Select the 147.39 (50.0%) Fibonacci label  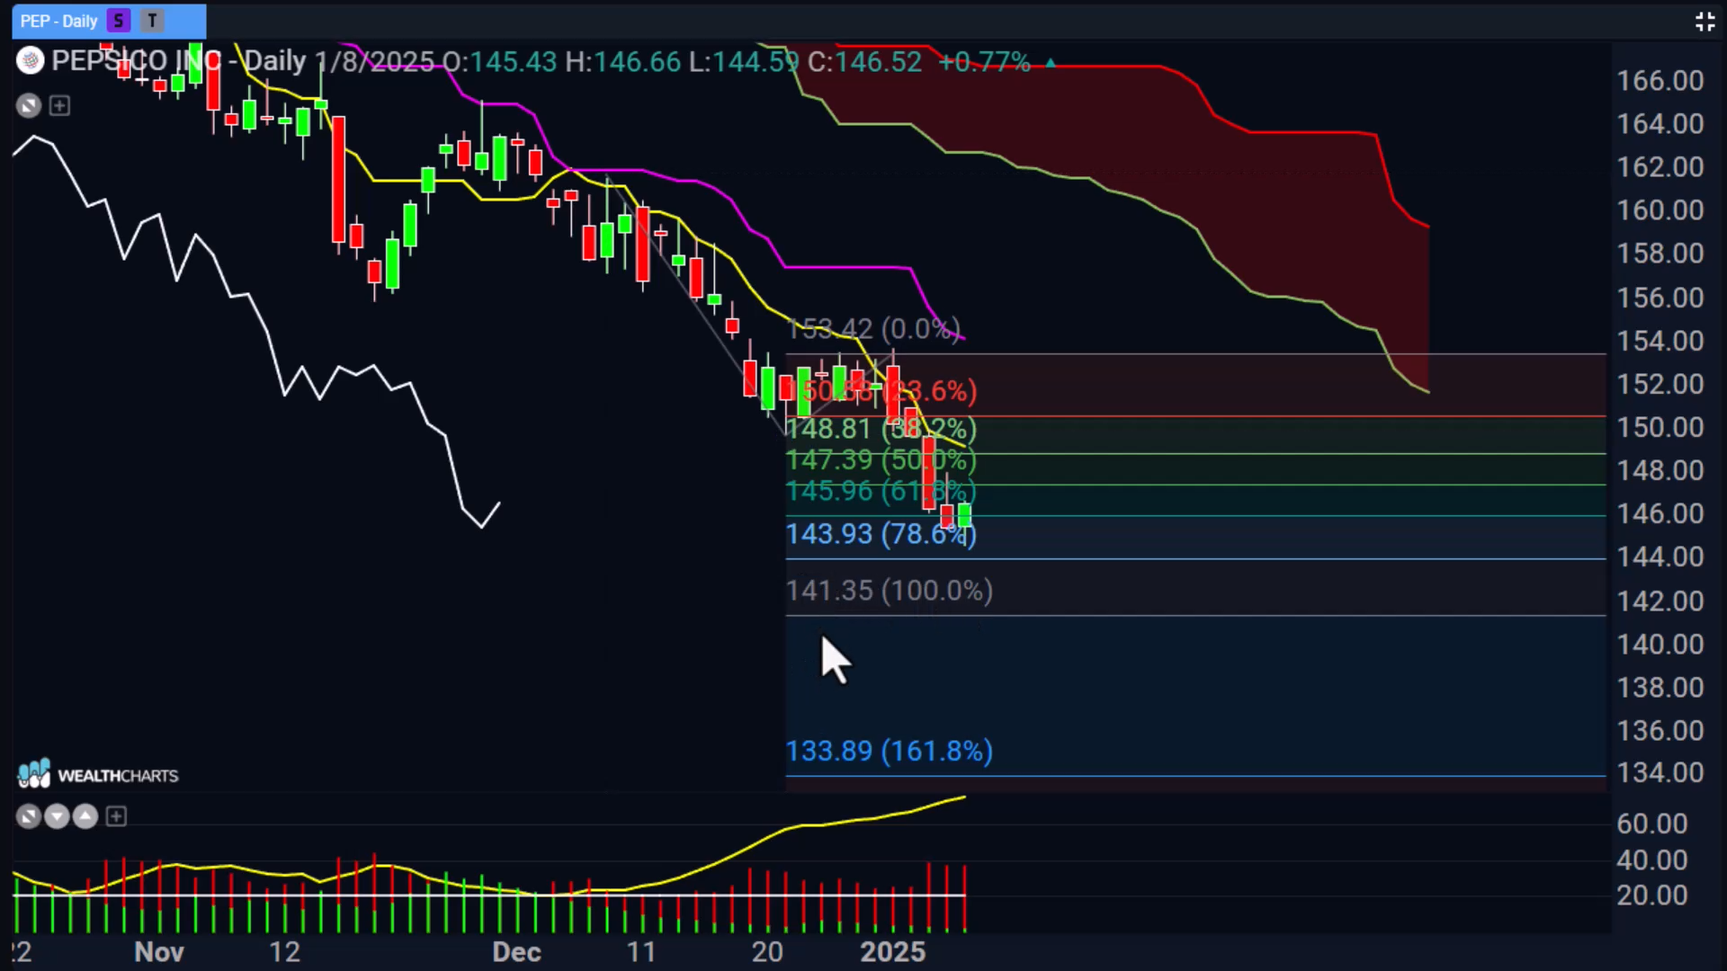pos(881,460)
